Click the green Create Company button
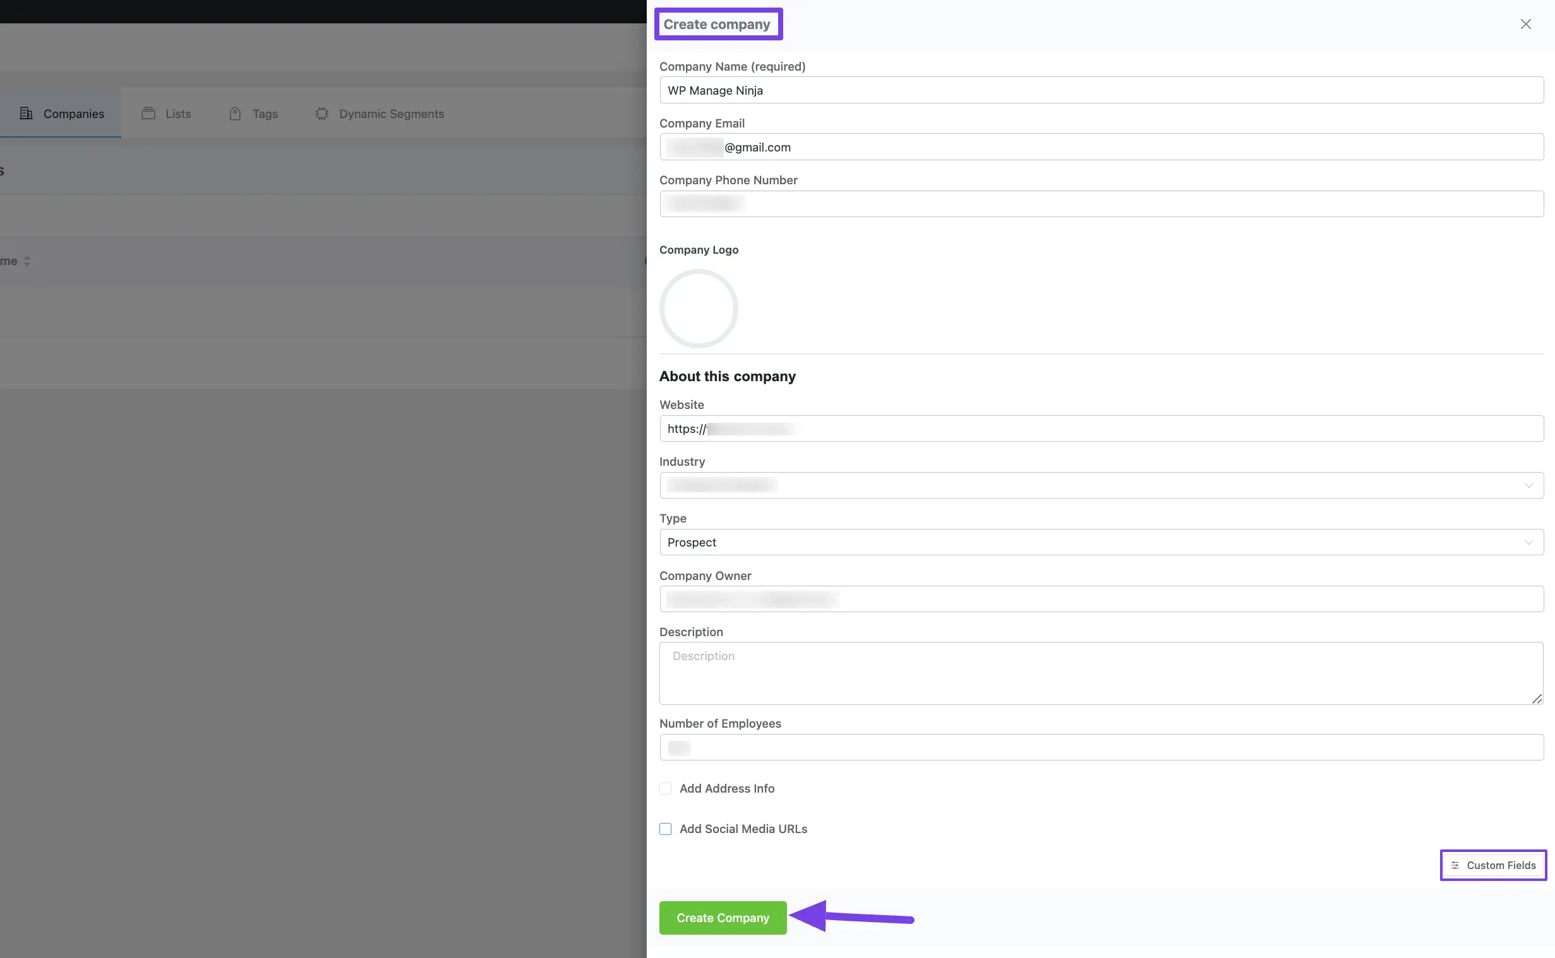Image resolution: width=1555 pixels, height=958 pixels. click(723, 918)
